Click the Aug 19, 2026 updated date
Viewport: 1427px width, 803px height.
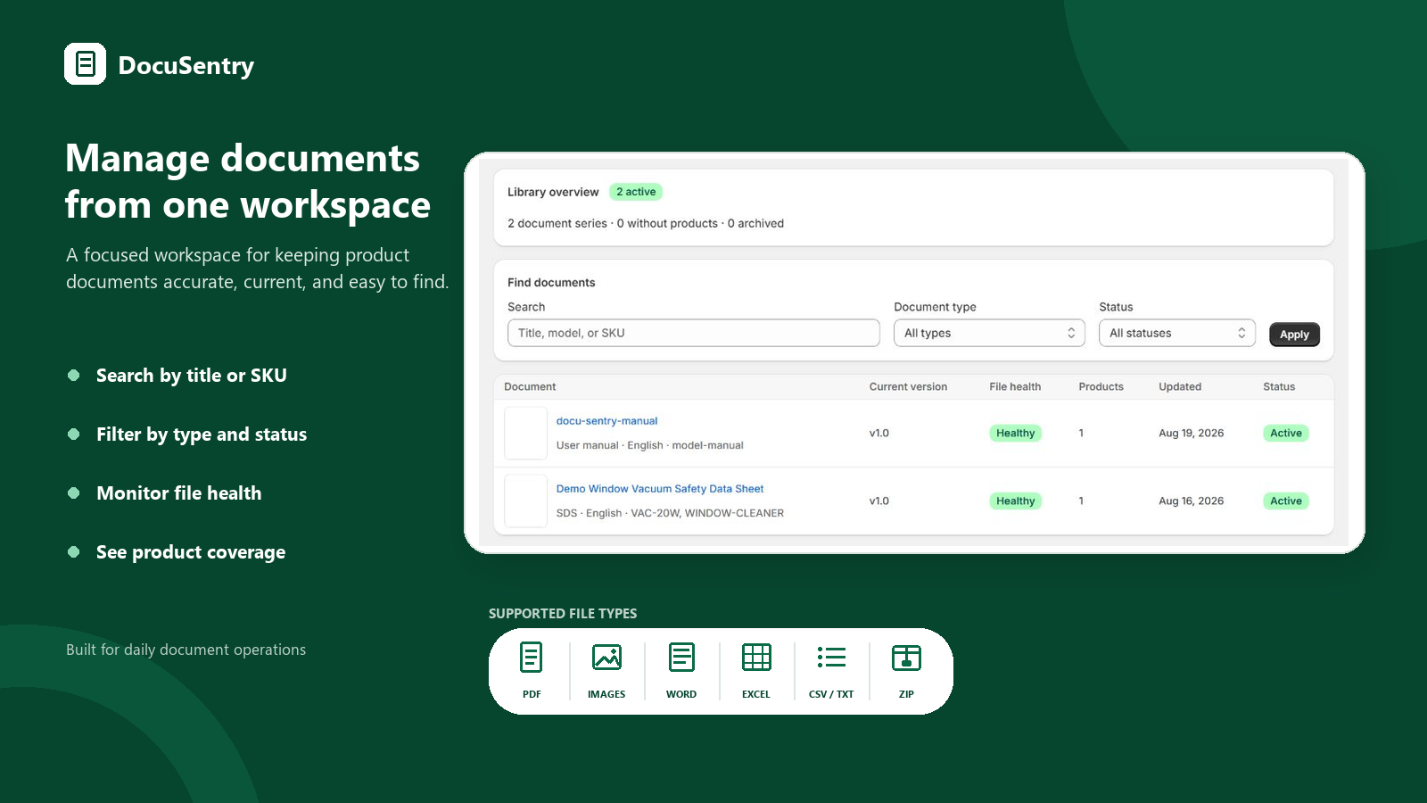click(1192, 434)
